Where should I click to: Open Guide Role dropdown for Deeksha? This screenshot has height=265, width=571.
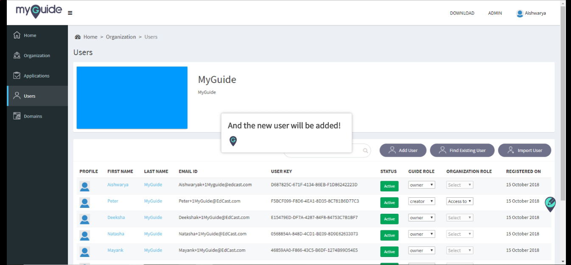click(422, 218)
